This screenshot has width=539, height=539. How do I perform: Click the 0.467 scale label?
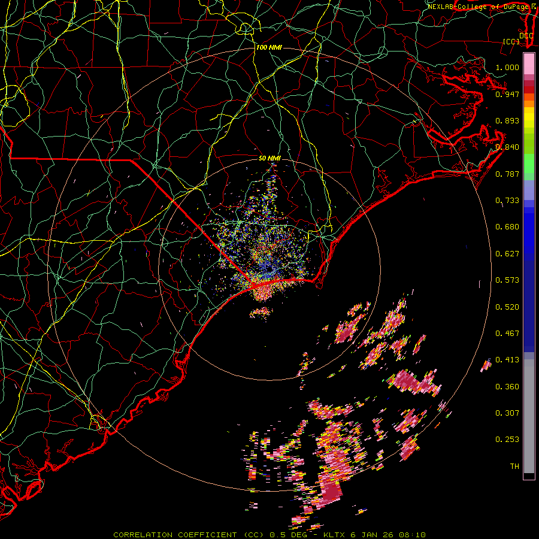507,334
